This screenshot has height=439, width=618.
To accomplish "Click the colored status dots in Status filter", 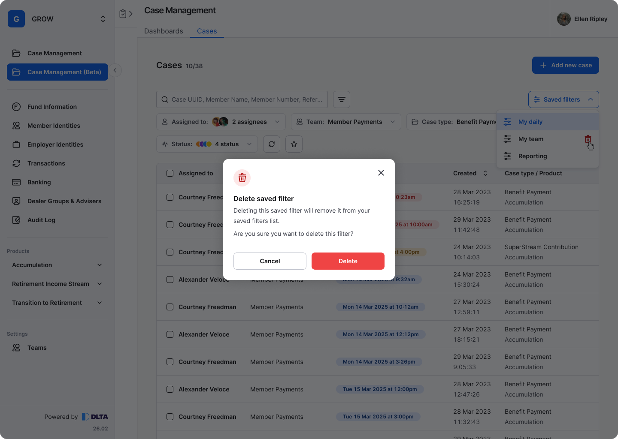I will [204, 144].
